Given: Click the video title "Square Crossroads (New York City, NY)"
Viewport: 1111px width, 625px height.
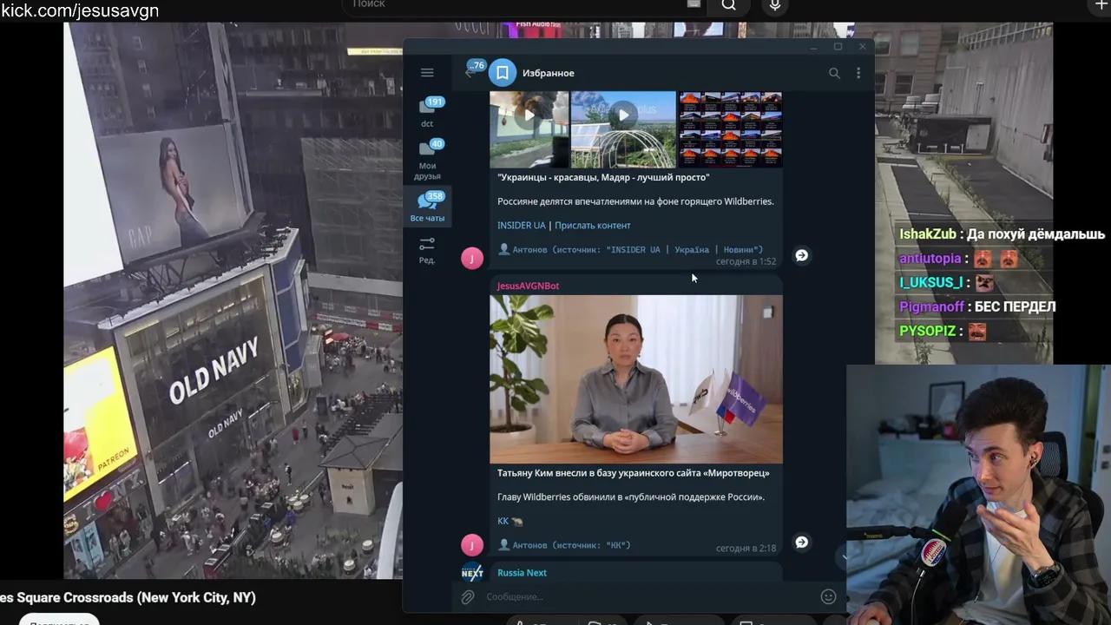Looking at the screenshot, I should point(128,598).
